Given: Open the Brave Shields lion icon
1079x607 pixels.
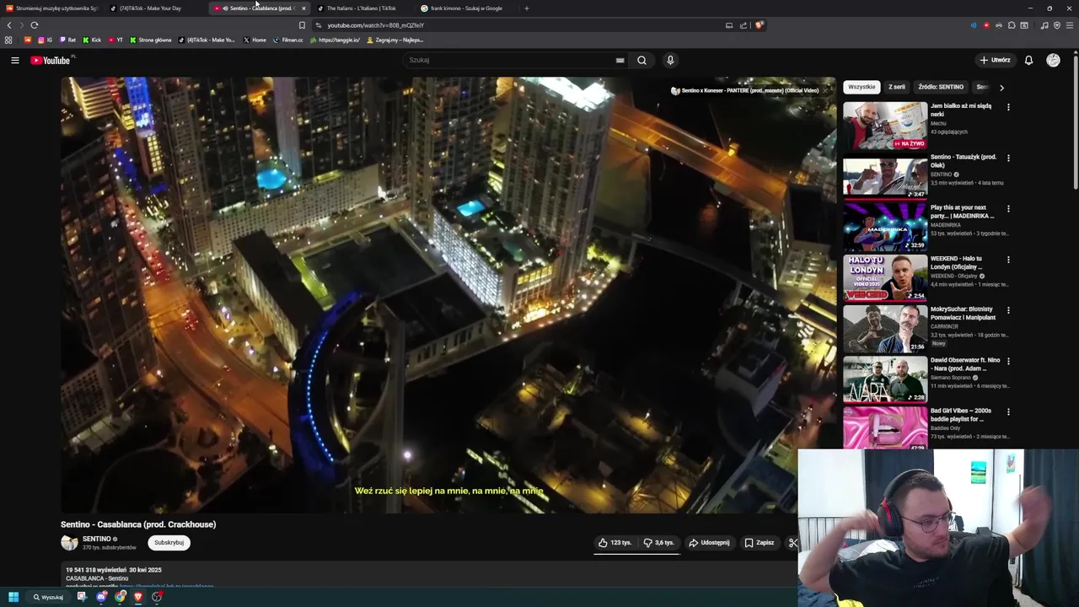Looking at the screenshot, I should click(x=759, y=25).
